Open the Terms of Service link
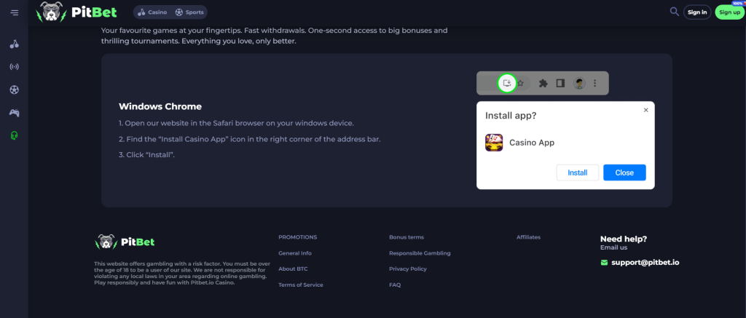The image size is (746, 318). coord(300,285)
